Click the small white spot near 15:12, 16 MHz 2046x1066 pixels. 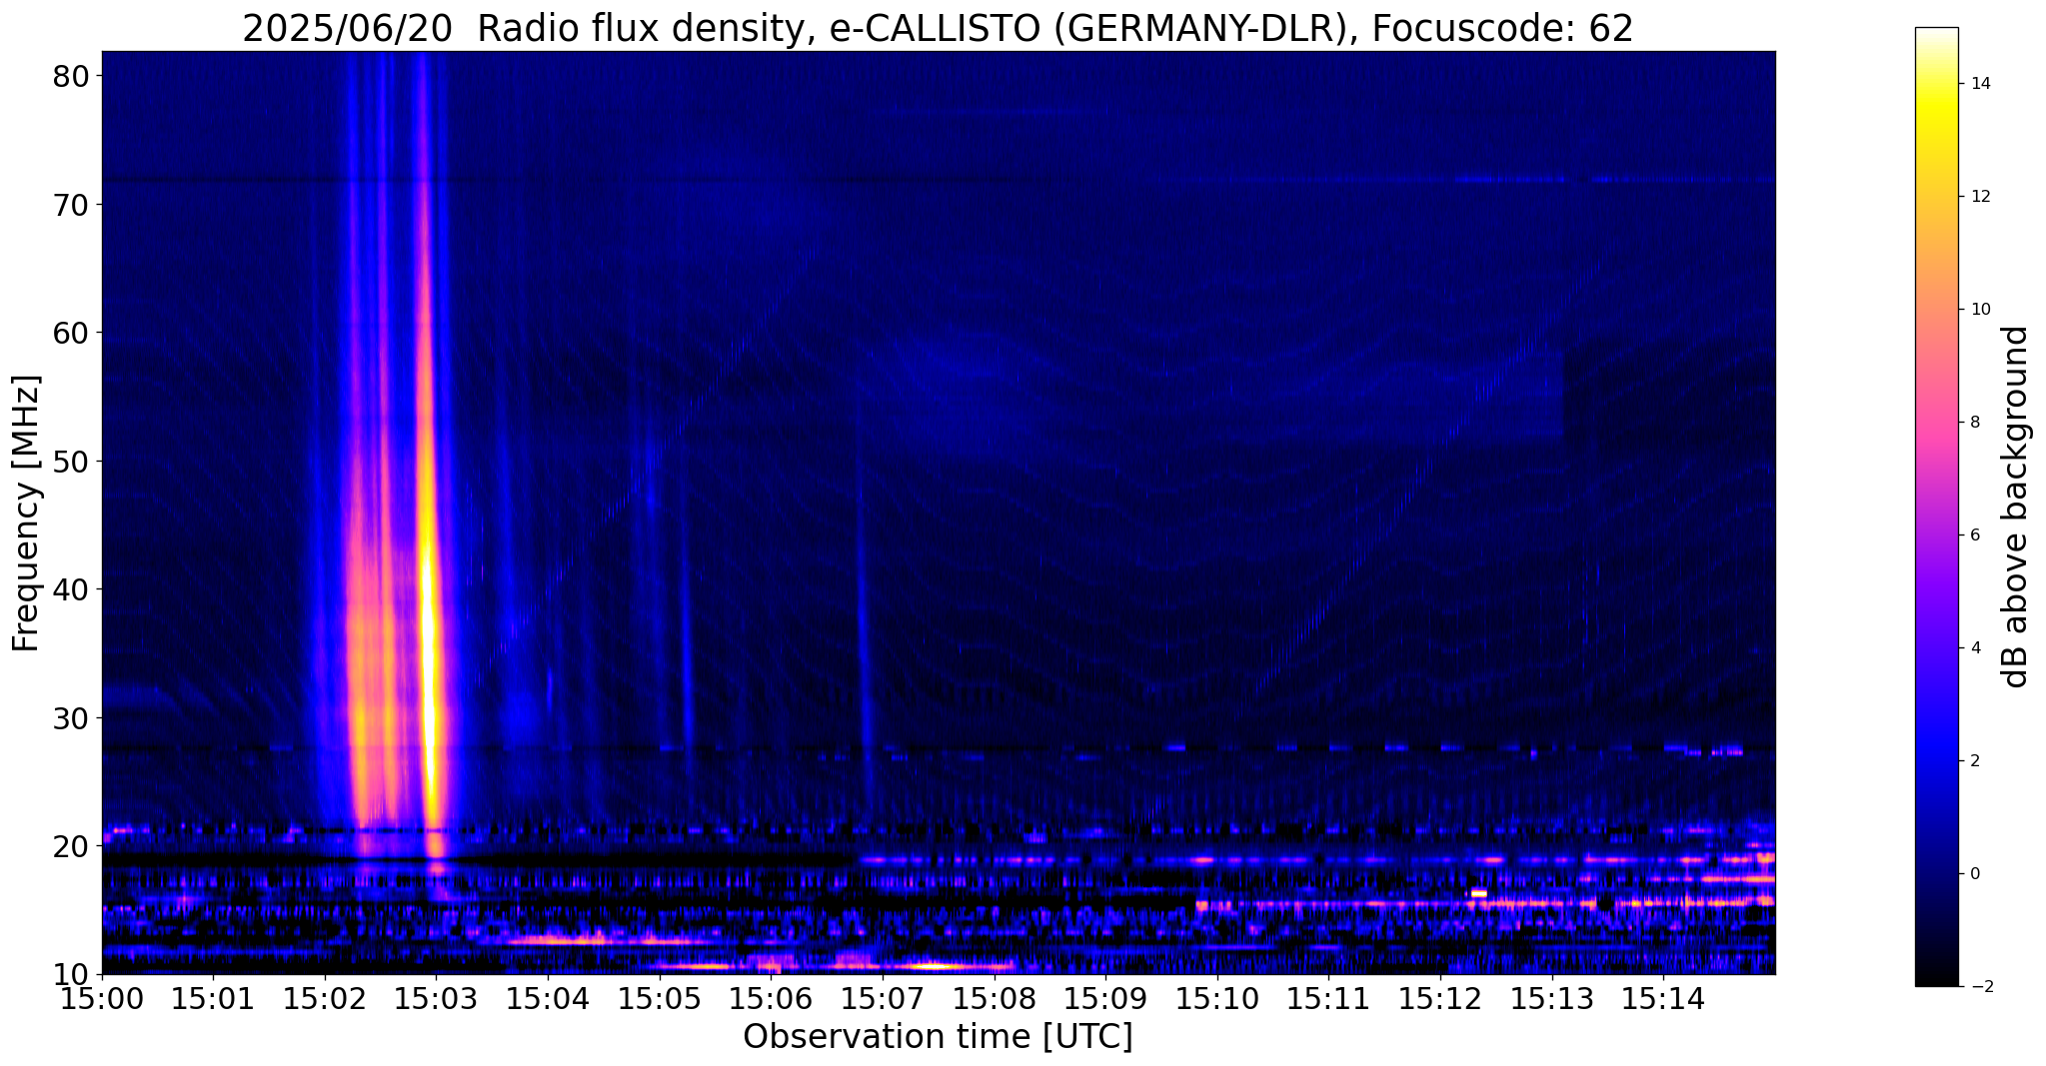pos(1478,893)
